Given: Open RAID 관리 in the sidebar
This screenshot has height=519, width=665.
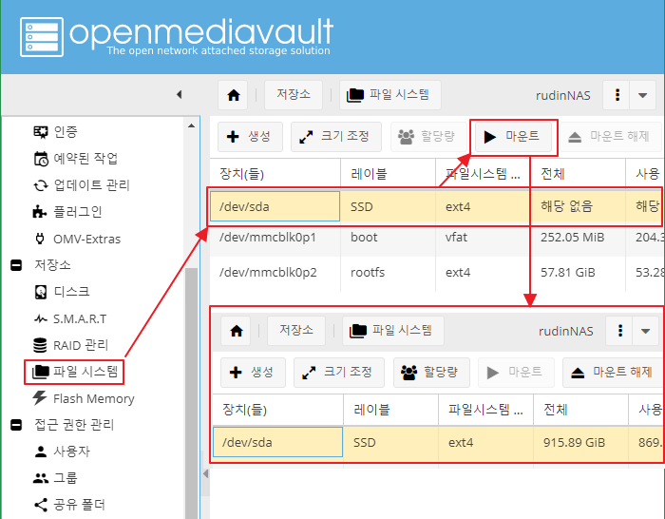Looking at the screenshot, I should 70,345.
